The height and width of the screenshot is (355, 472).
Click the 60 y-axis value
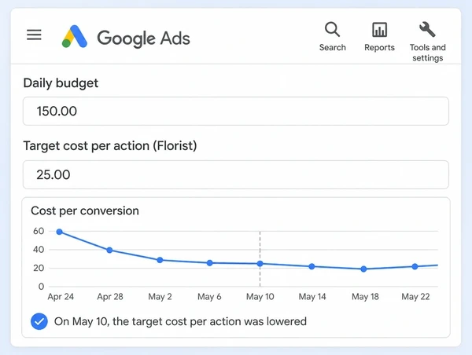pos(39,231)
